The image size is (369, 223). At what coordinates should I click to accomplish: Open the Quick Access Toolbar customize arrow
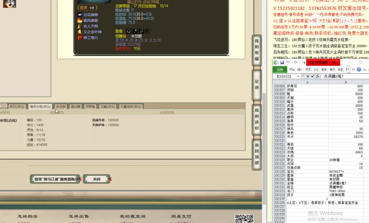pos(304,62)
